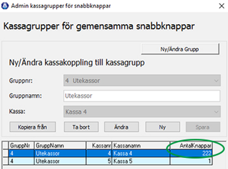Click the Kassanamn column header
228x169 pixels.
coord(141,145)
